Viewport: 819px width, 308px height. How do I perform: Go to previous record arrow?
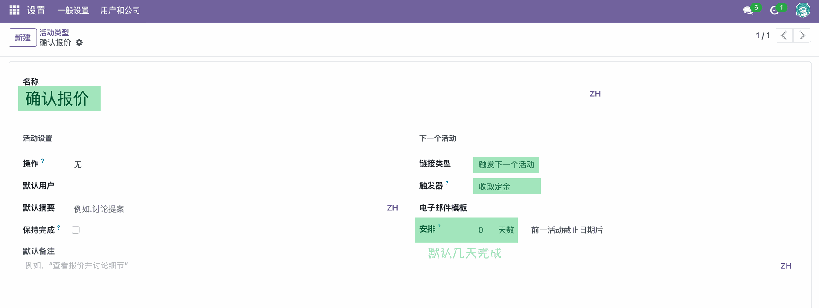(784, 35)
